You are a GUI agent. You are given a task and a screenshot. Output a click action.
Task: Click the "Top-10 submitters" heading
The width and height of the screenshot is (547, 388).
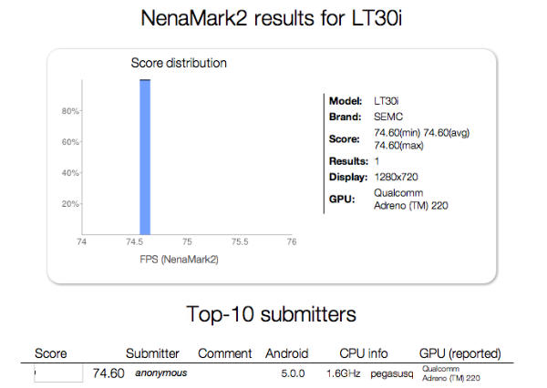[273, 314]
